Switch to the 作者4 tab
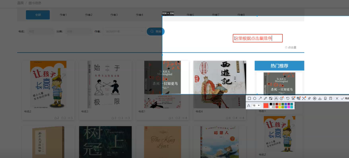This screenshot has width=349, height=158. point(139,15)
